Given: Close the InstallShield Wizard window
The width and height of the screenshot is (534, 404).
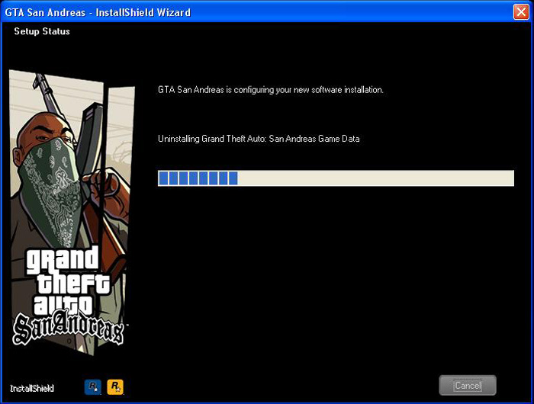Looking at the screenshot, I should (x=521, y=12).
